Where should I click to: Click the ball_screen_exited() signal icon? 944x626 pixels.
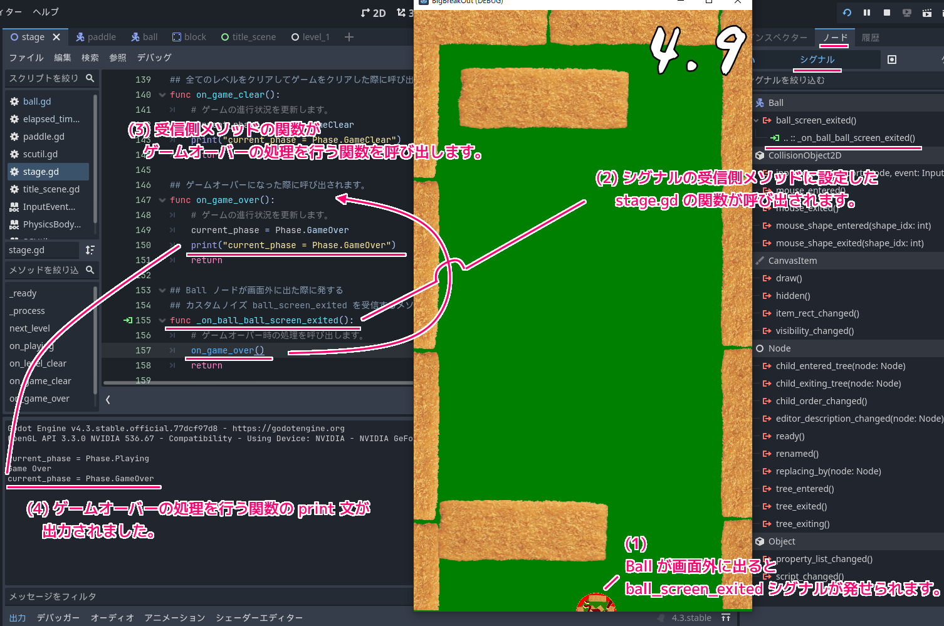(767, 120)
